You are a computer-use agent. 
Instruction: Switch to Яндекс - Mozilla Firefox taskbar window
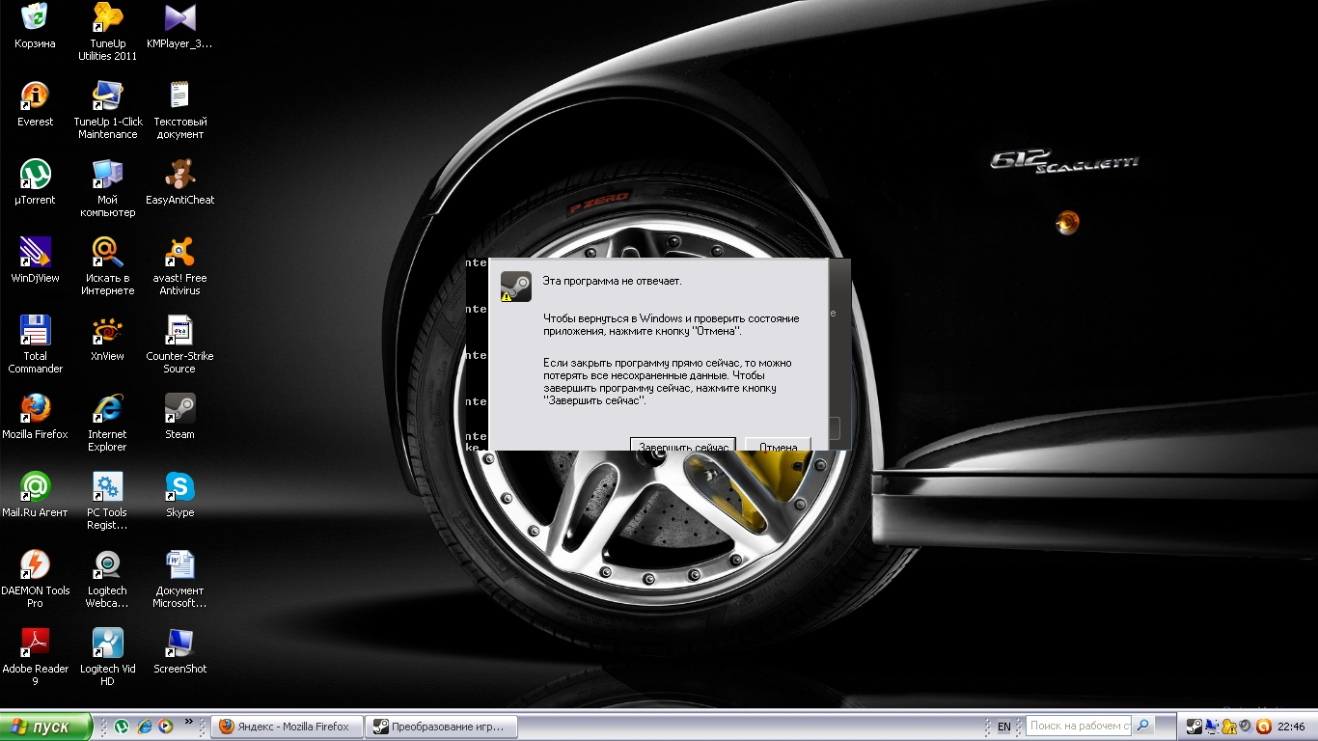click(287, 727)
